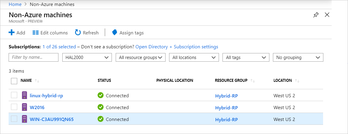Screen dimensions: 348x134
Task: Open Hybrid-RP resource group for W2016
Action: point(226,108)
